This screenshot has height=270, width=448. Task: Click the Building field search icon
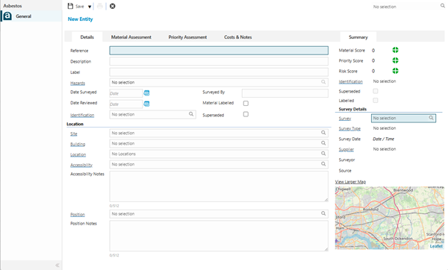(x=323, y=143)
